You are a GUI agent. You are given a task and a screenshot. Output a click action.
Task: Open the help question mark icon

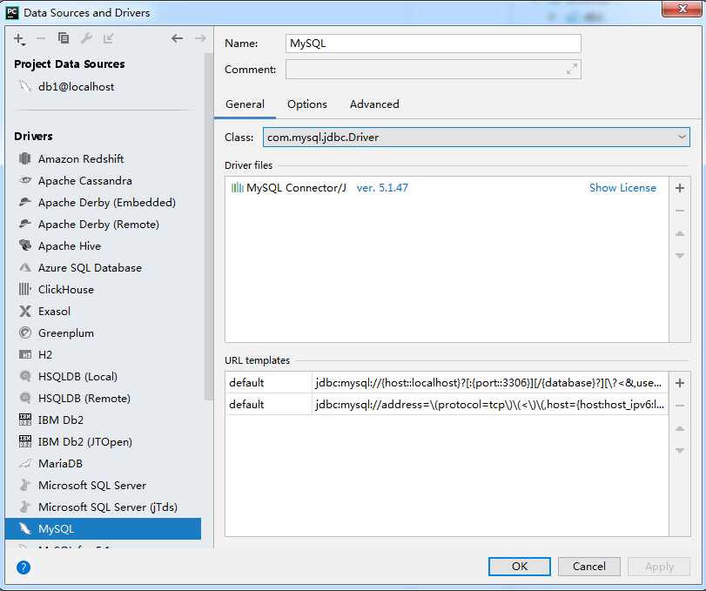tap(24, 567)
